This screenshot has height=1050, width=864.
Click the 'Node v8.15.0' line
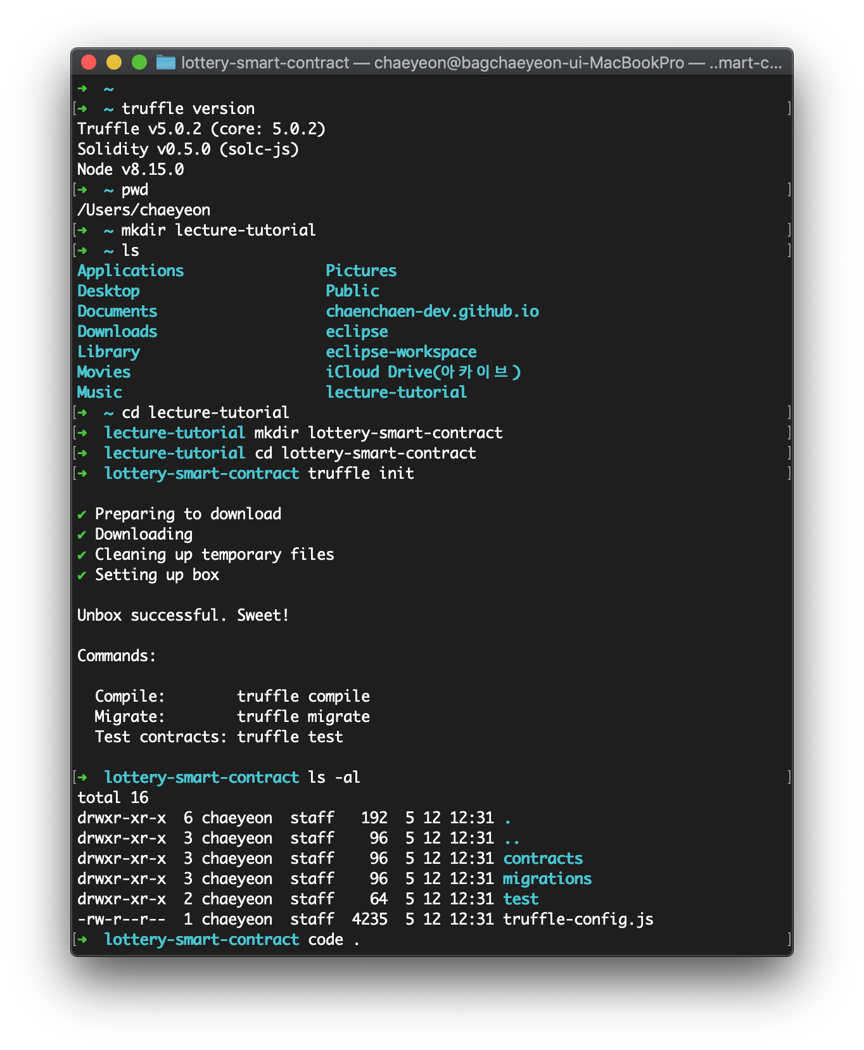[130, 169]
